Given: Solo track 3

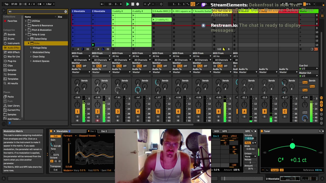Looking at the screenshot, I should click(117, 117).
